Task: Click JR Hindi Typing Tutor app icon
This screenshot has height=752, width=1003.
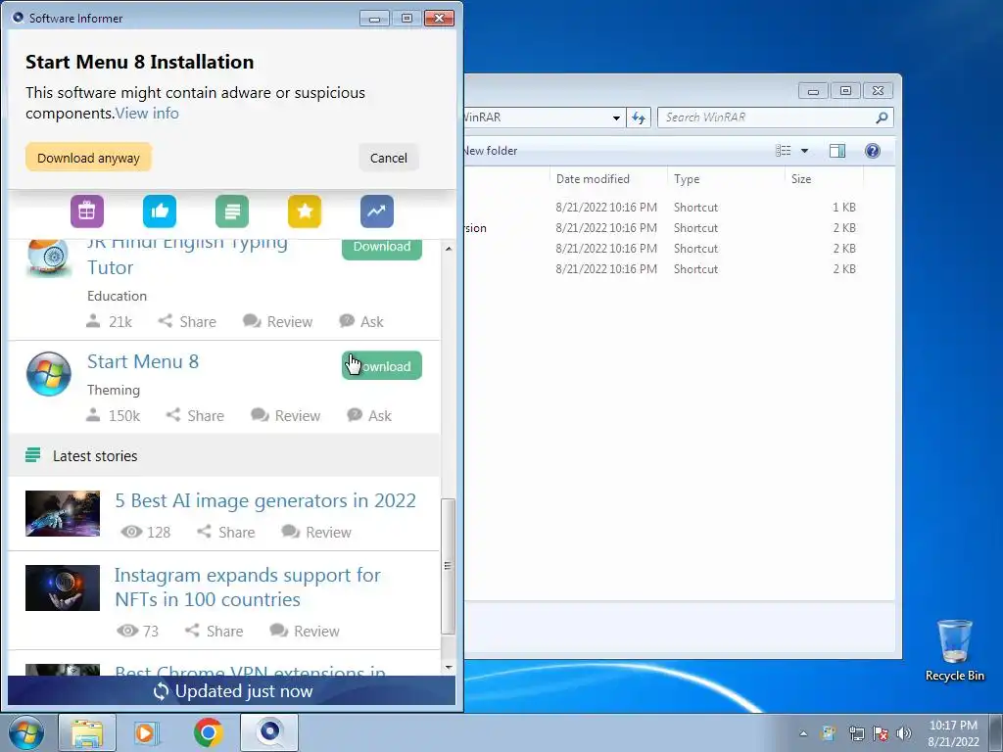Action: pos(49,258)
